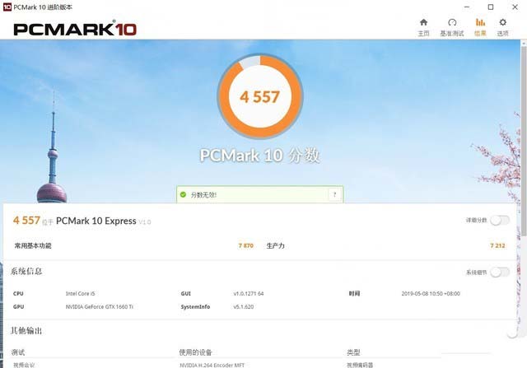Image resolution: width=527 pixels, height=368 pixels.
Task: Maximize the PCMark 10 window
Action: click(491, 7)
